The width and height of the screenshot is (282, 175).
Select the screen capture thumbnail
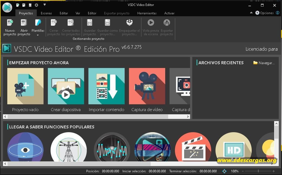click(180, 86)
